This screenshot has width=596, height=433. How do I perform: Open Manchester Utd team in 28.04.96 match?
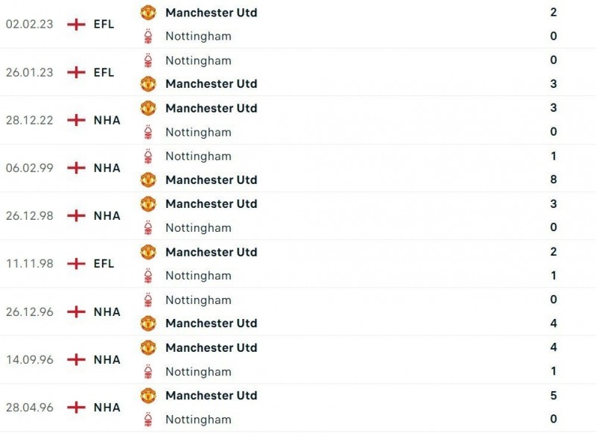[211, 395]
